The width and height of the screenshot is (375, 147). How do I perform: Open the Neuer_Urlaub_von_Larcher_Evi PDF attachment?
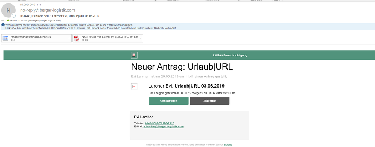[x=108, y=38]
